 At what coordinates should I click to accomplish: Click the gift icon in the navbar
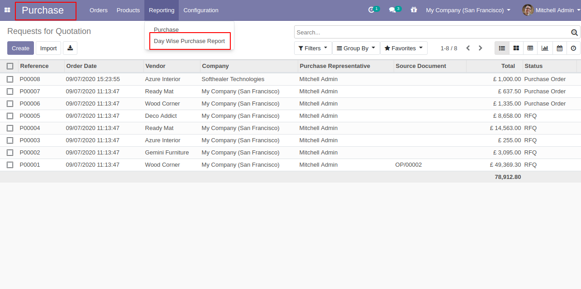(x=414, y=10)
